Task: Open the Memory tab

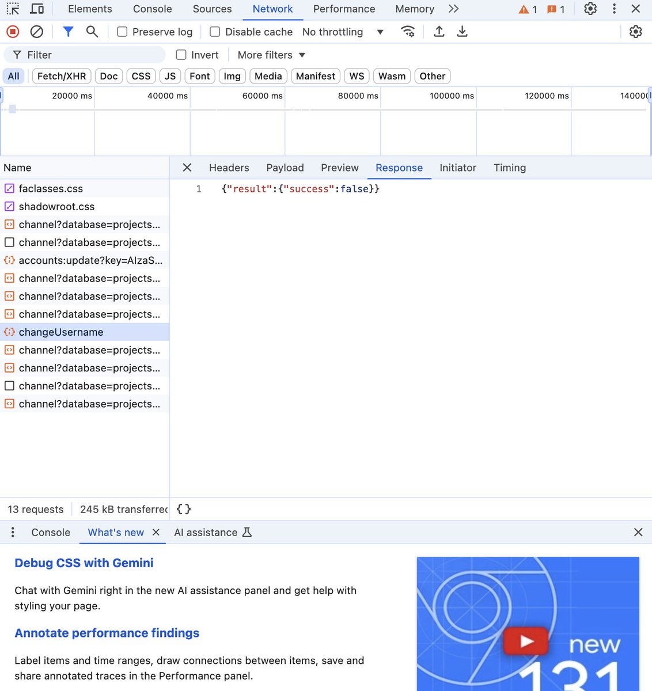Action: click(415, 9)
